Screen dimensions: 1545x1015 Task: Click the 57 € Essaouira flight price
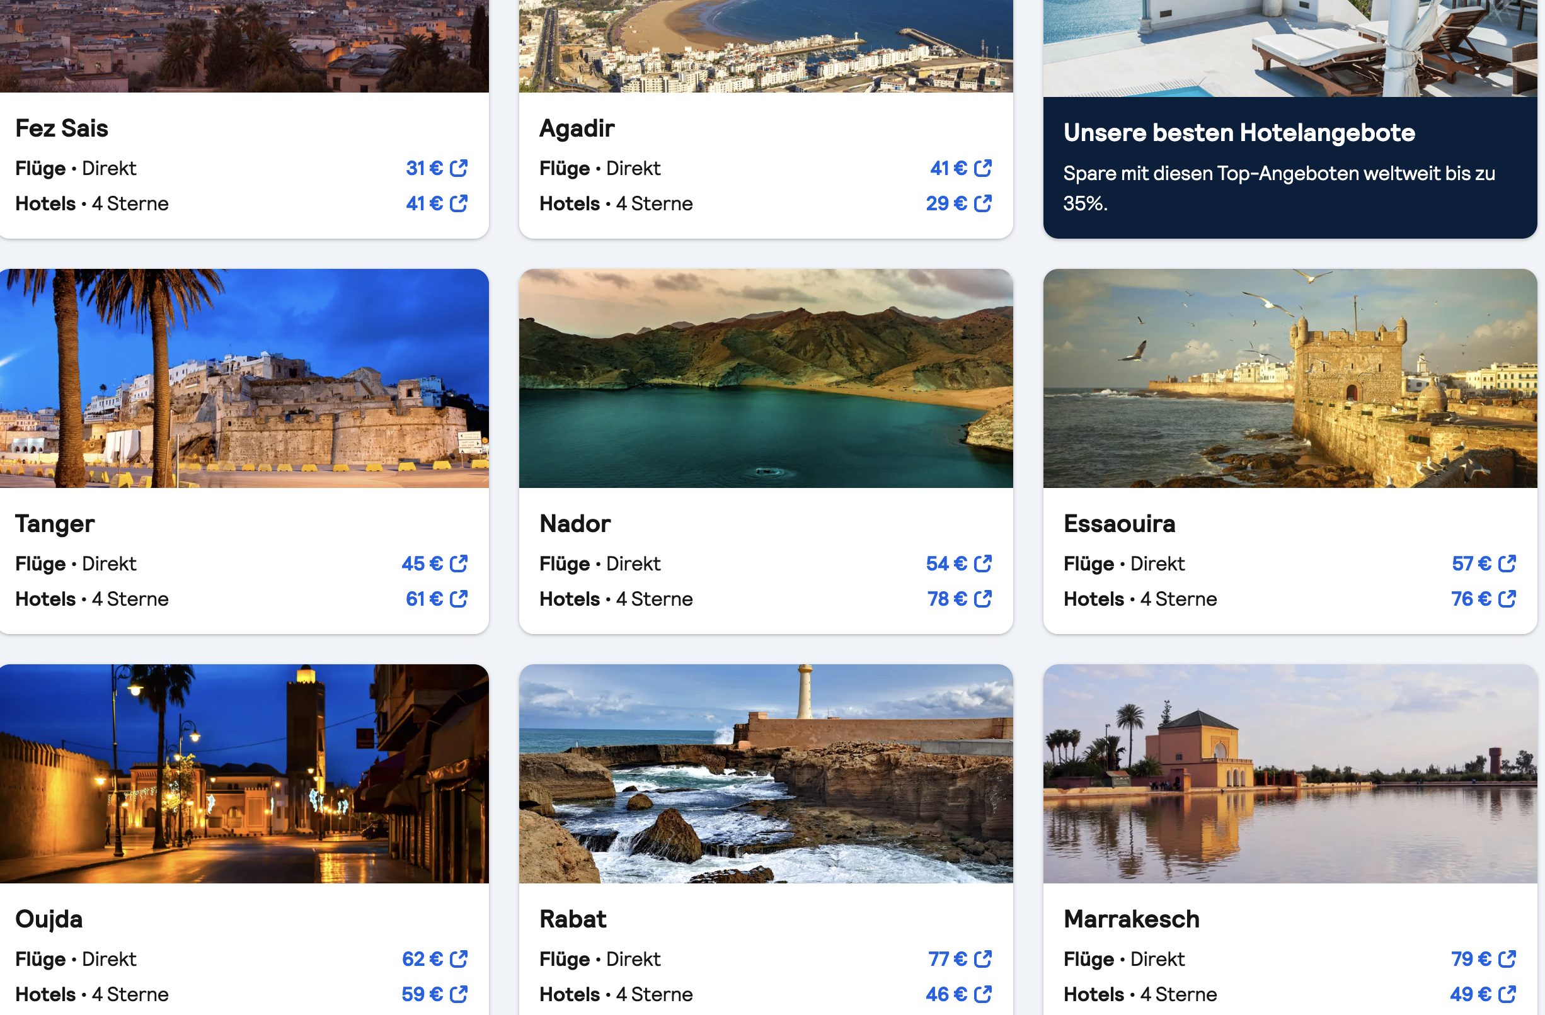coord(1472,563)
